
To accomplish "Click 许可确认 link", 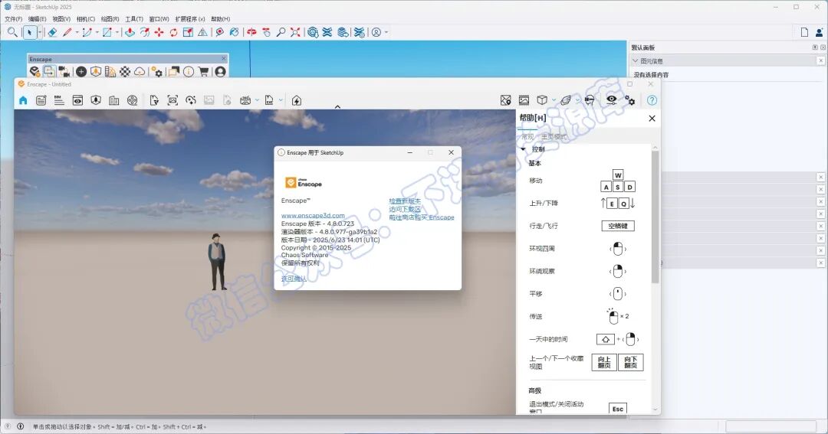I will (294, 279).
